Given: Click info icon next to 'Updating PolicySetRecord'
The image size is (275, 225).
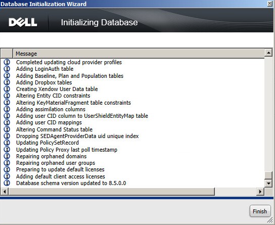Looking at the screenshot, I should pos(7,143).
